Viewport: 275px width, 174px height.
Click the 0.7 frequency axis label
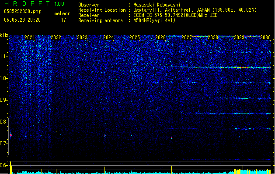3,144
